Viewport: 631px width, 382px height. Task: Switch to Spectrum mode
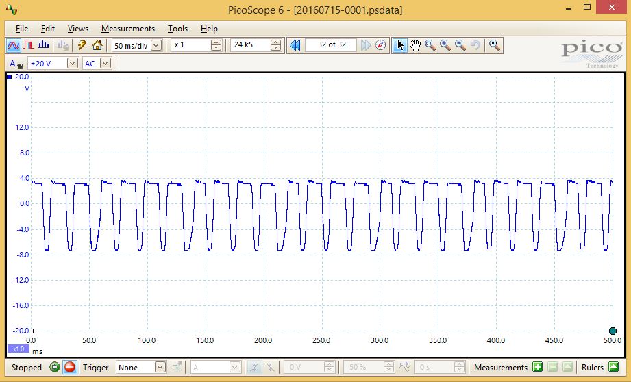click(x=44, y=45)
